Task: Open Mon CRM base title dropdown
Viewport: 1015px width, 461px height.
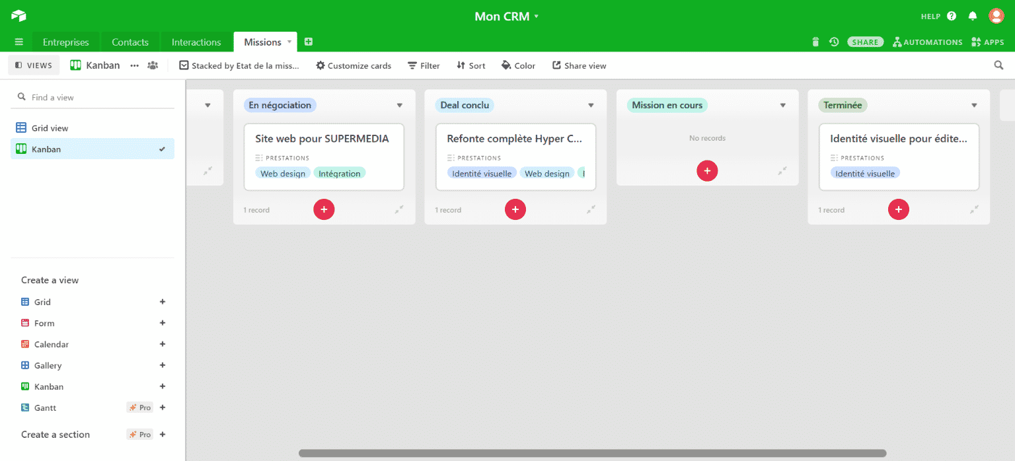Action: point(507,16)
